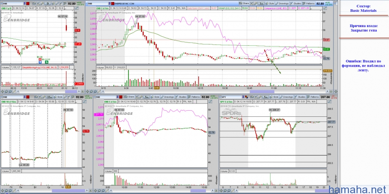Open the 15m timeframe selector in the lower-left chart

click(x=49, y=97)
